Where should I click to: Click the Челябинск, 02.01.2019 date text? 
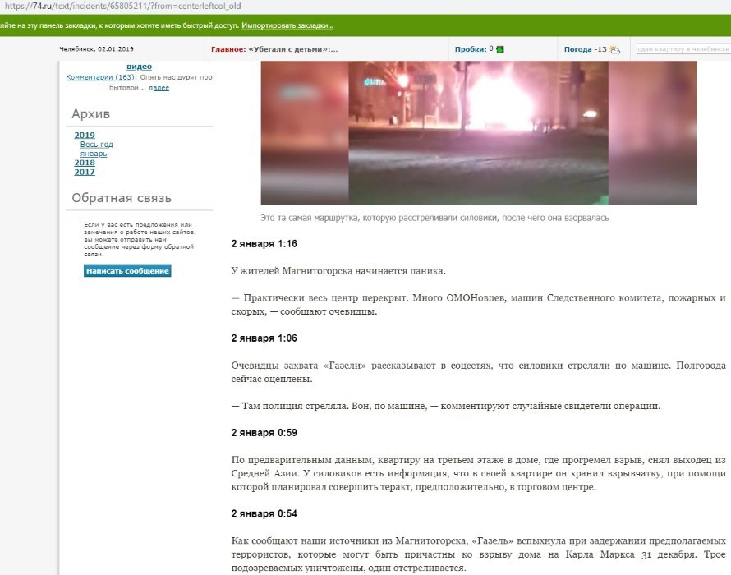(96, 49)
